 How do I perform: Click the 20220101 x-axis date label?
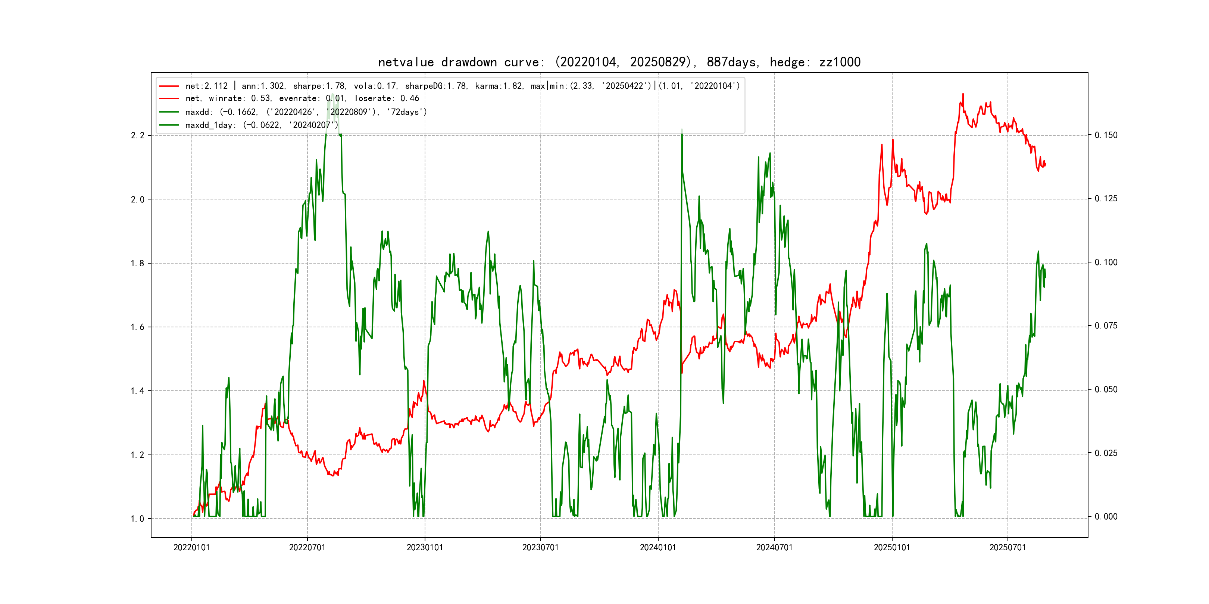click(x=191, y=548)
